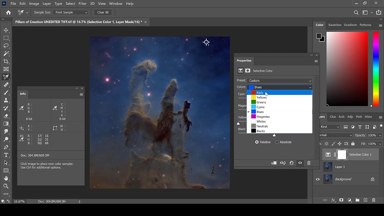Create new layer with the plus icon

coord(365,200)
